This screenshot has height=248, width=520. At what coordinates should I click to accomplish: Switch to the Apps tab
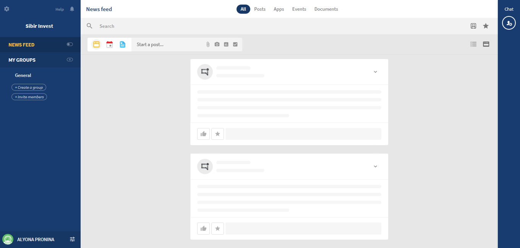tap(279, 9)
